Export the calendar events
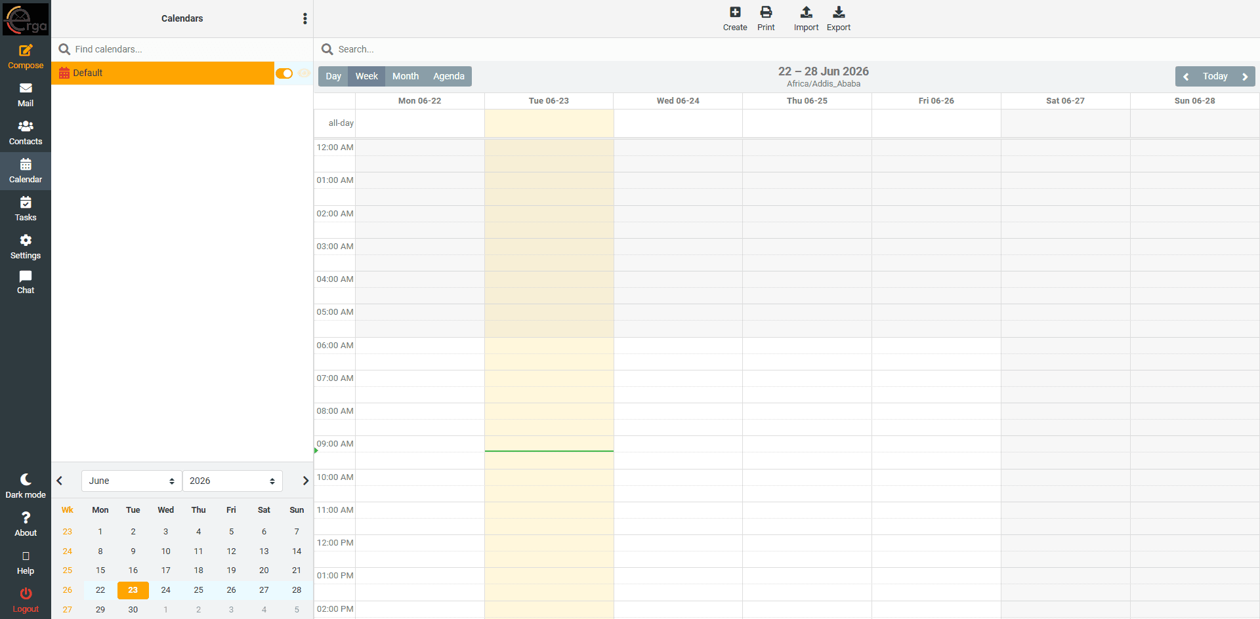Screen dimensions: 1260x619 click(x=839, y=18)
